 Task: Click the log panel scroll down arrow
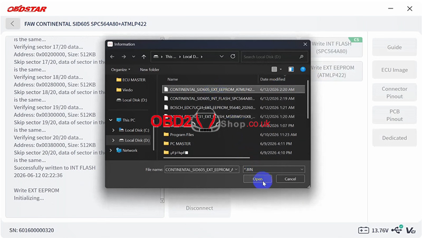(162, 201)
